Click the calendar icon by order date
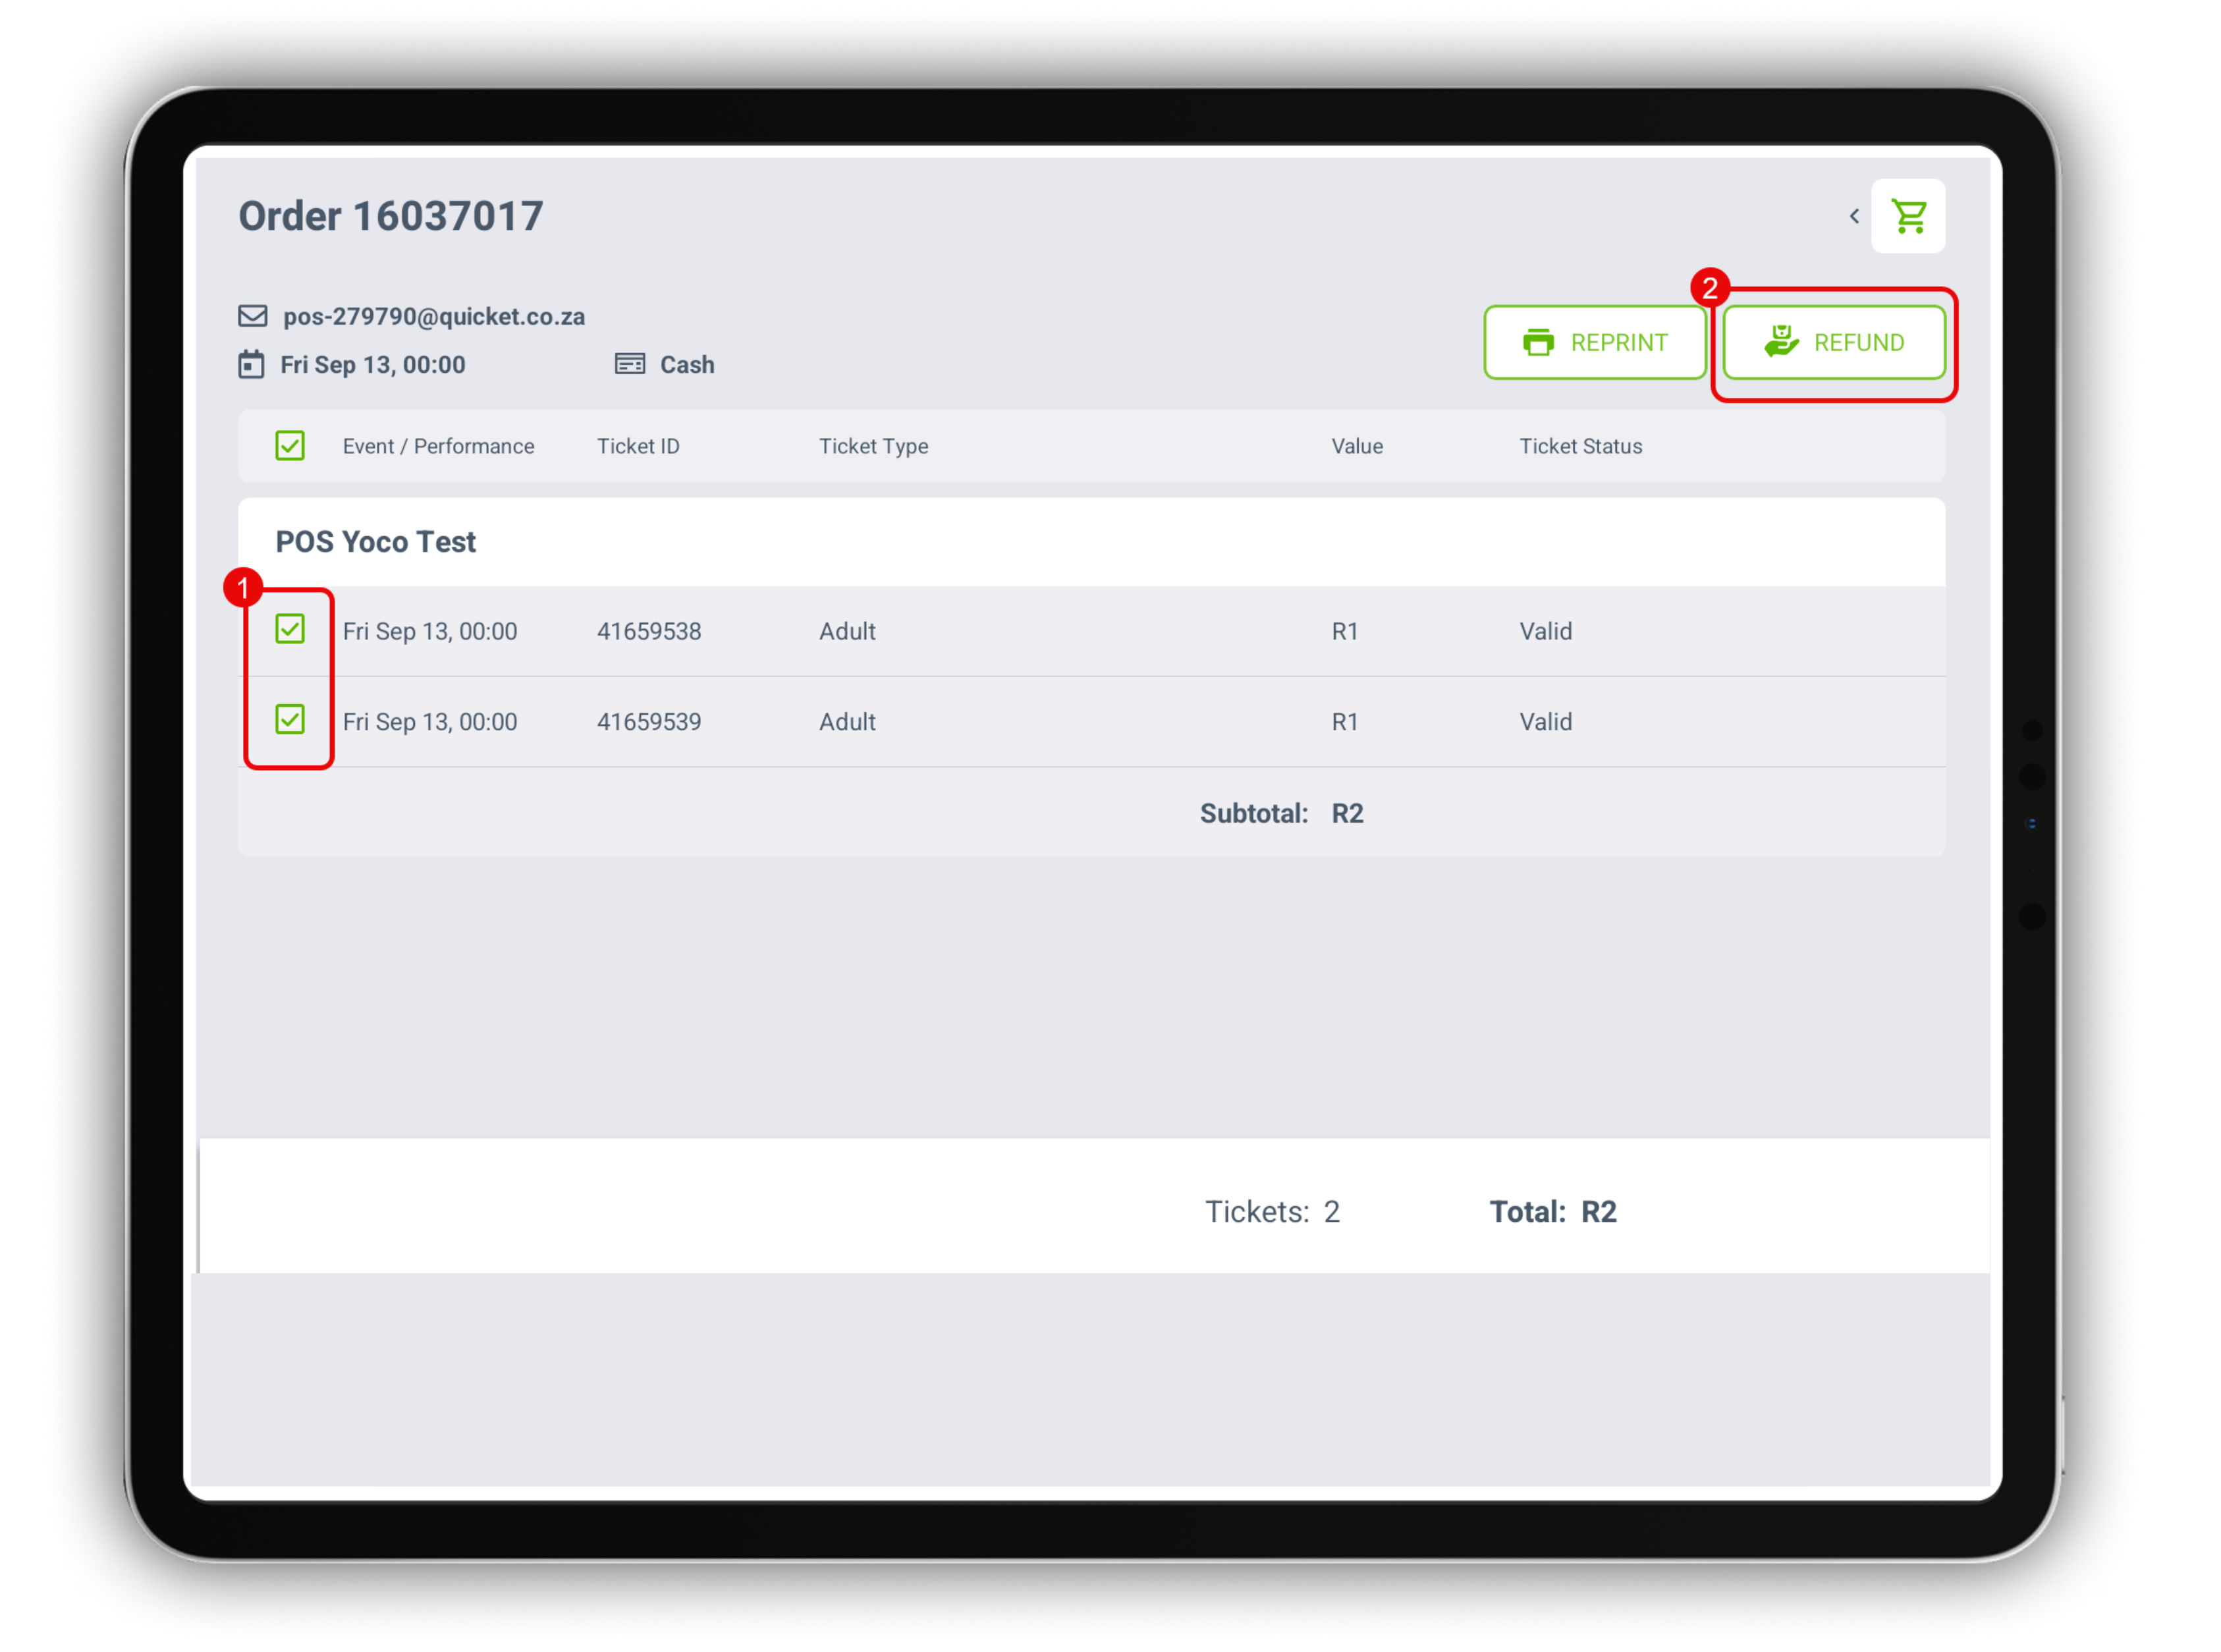 [251, 364]
